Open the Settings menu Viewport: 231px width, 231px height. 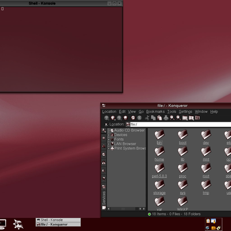click(x=185, y=111)
